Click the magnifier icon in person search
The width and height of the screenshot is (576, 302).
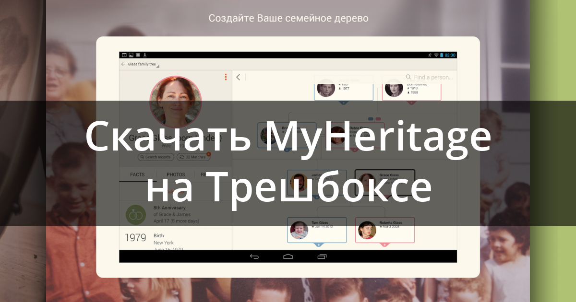pyautogui.click(x=408, y=77)
